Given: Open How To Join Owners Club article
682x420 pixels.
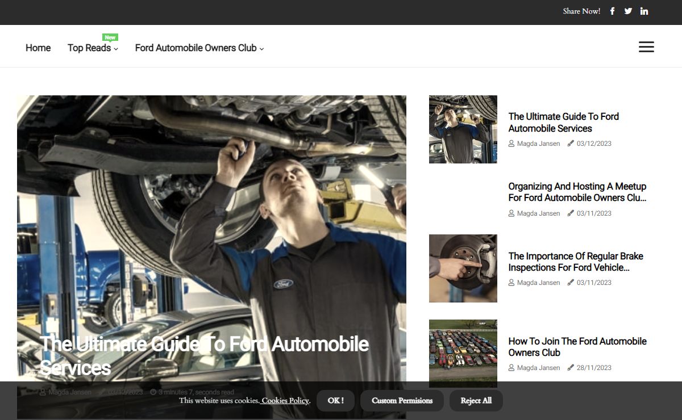Looking at the screenshot, I should [x=577, y=347].
